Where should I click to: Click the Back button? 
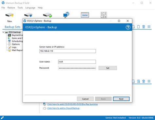pyautogui.click(x=103, y=99)
